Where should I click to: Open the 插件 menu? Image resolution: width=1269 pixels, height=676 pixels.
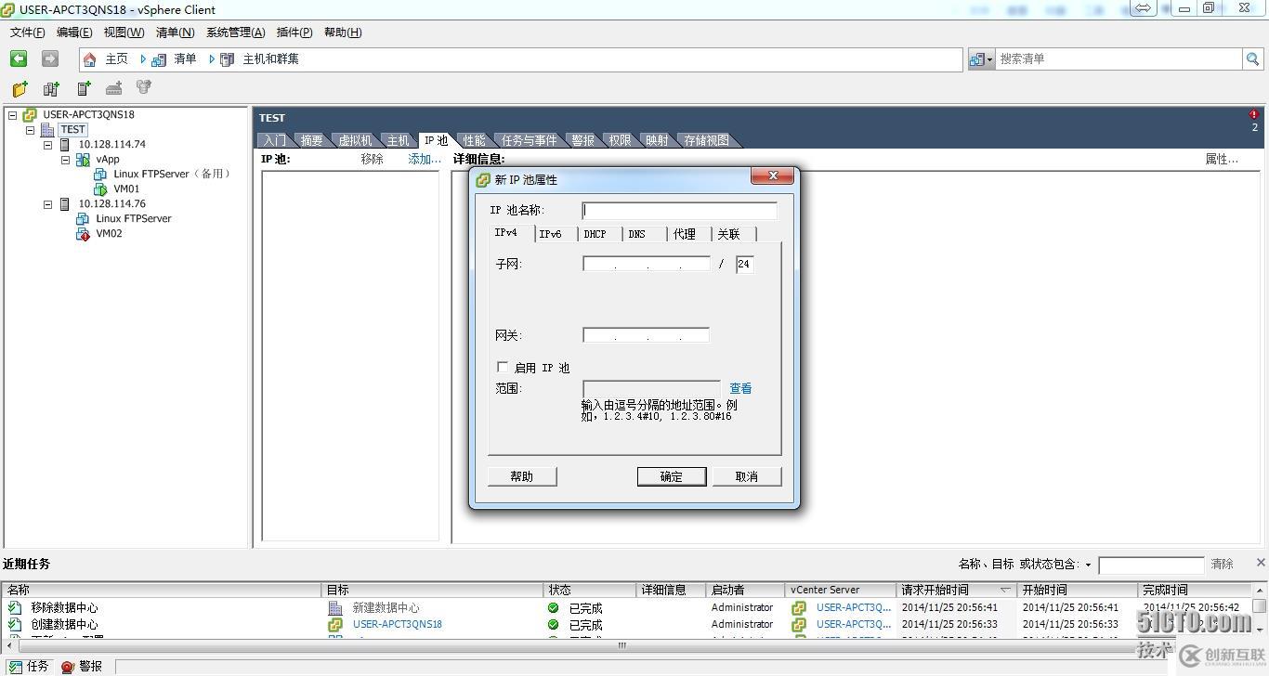(x=294, y=32)
